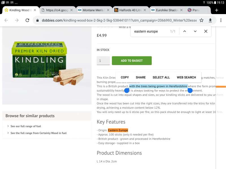The width and height of the screenshot is (226, 169).
Task: Jump to next match with the down chevron
Action: point(195,31)
